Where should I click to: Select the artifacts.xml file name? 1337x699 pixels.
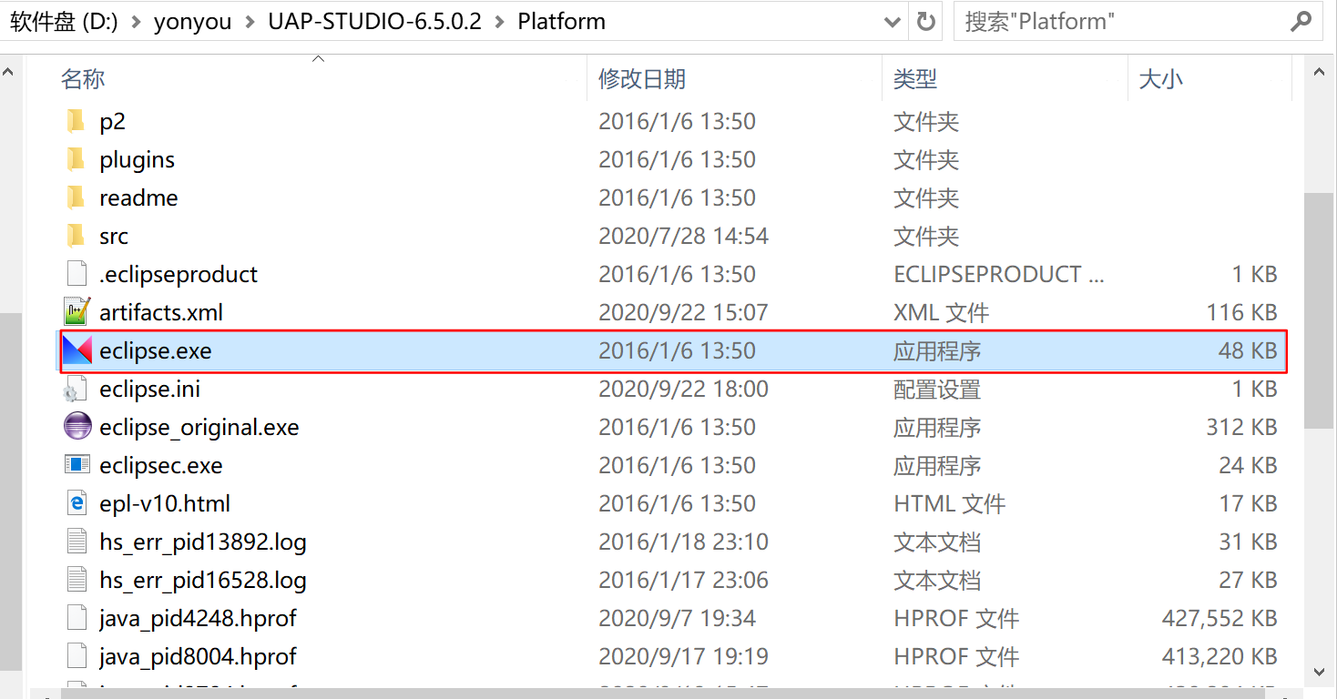pos(161,312)
